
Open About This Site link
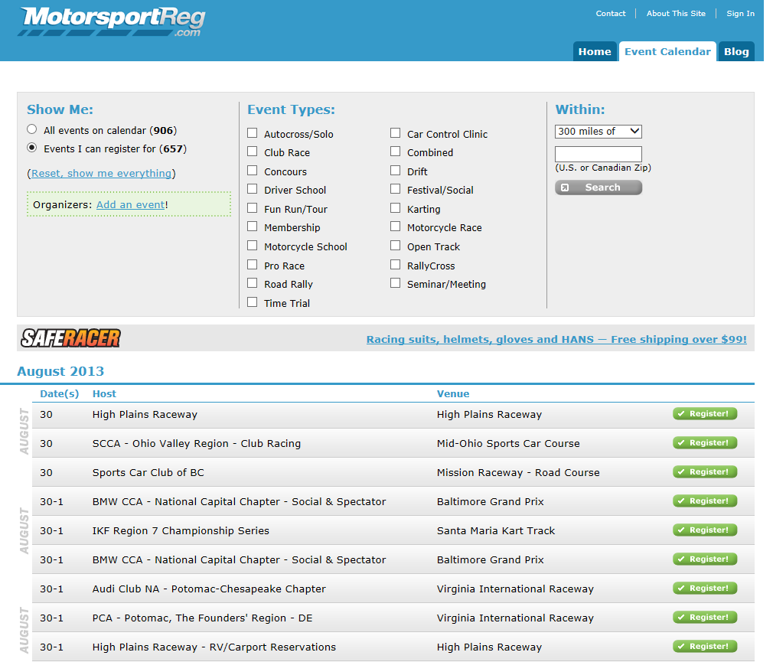point(676,13)
